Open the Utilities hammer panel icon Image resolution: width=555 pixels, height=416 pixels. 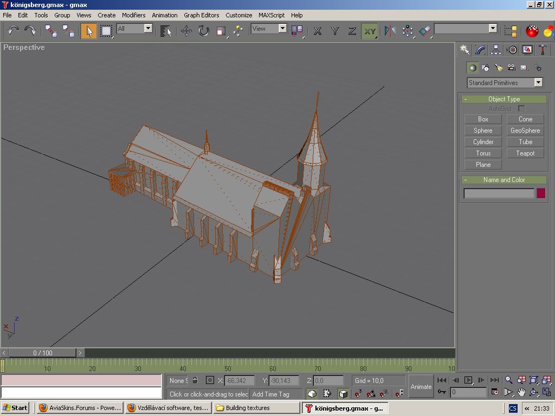pyautogui.click(x=543, y=50)
